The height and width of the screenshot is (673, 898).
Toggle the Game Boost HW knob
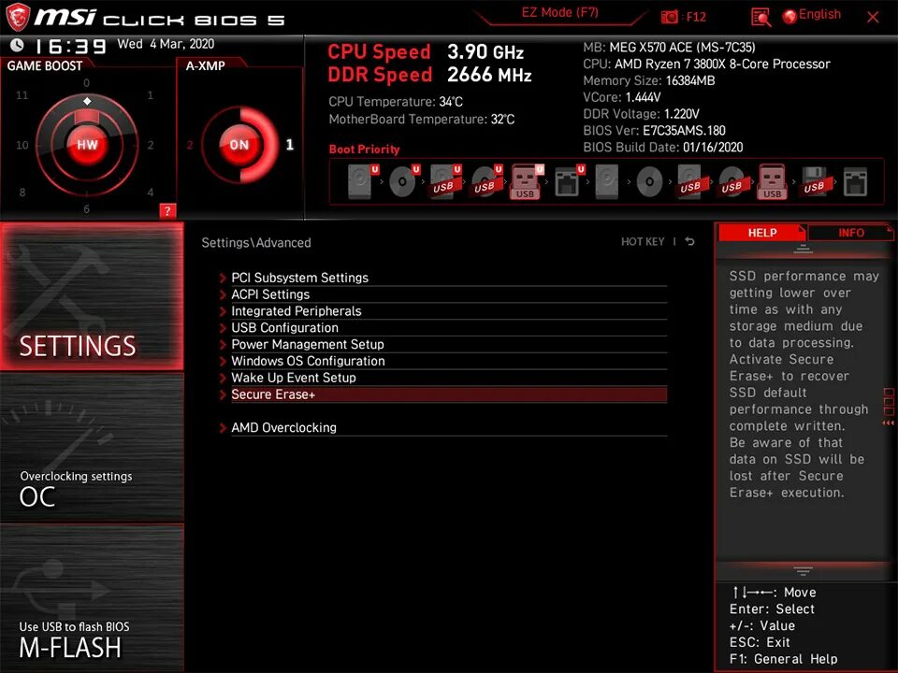point(87,145)
